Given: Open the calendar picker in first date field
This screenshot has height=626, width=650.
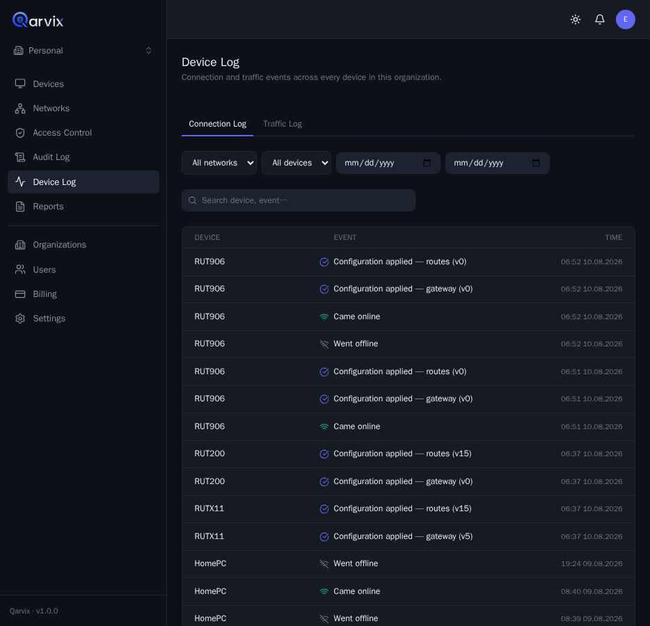Looking at the screenshot, I should [x=427, y=163].
